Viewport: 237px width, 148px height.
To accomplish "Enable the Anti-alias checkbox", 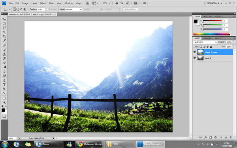I will (x=47, y=9).
